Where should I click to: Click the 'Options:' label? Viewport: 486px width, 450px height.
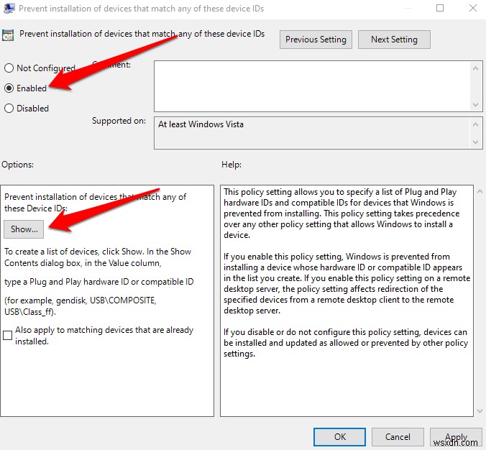(18, 165)
